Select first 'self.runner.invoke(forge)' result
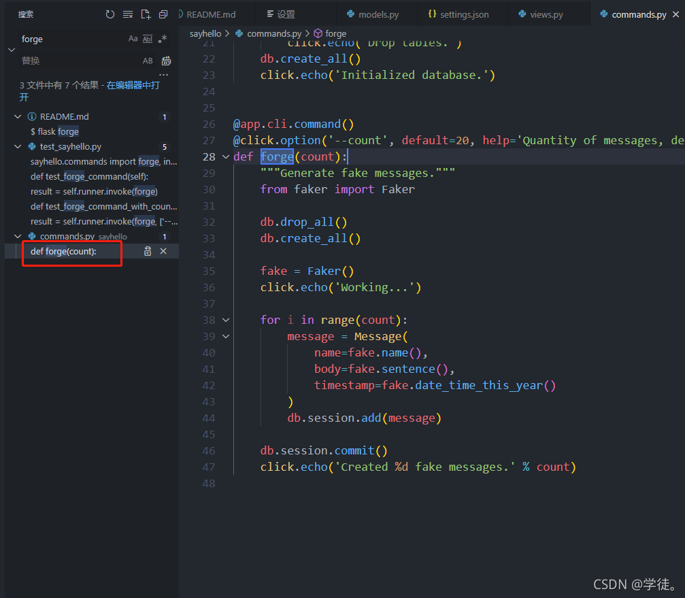The image size is (685, 598). point(94,191)
